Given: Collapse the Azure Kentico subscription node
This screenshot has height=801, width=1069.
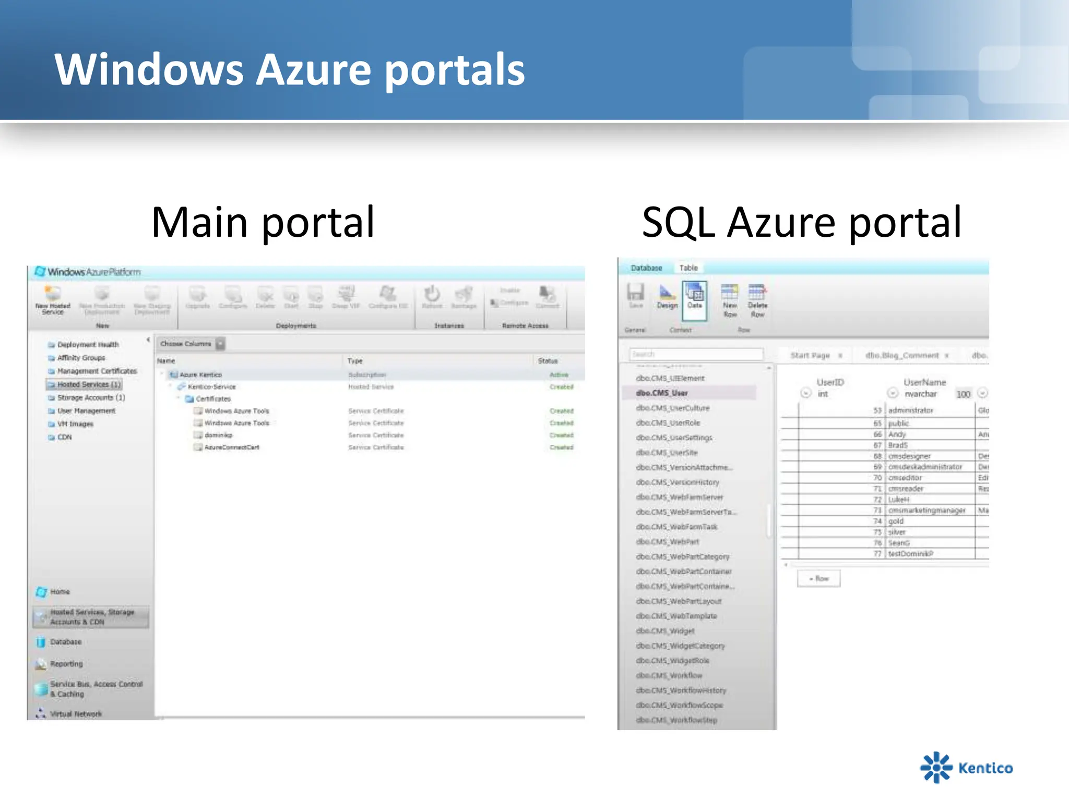Looking at the screenshot, I should pos(162,374).
